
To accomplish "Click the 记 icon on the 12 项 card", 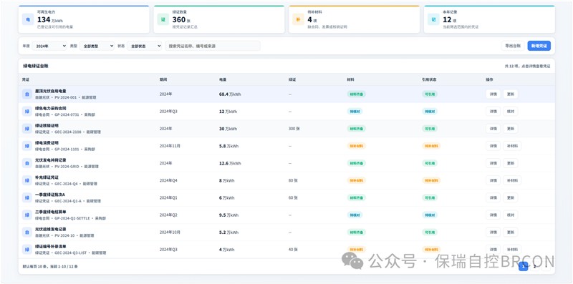I will point(433,19).
